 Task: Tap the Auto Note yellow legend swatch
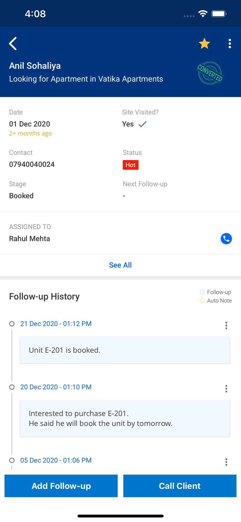pyautogui.click(x=202, y=301)
